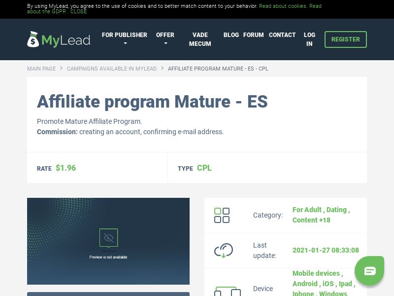Click the MyLead money bag logo

tap(33, 39)
